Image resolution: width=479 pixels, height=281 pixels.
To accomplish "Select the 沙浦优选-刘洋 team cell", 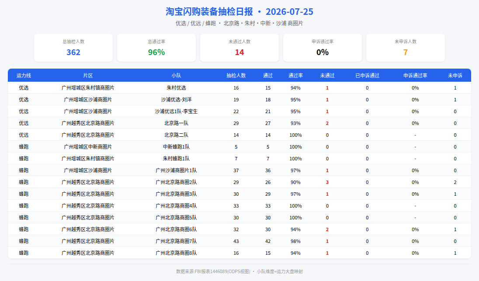I will (176, 100).
